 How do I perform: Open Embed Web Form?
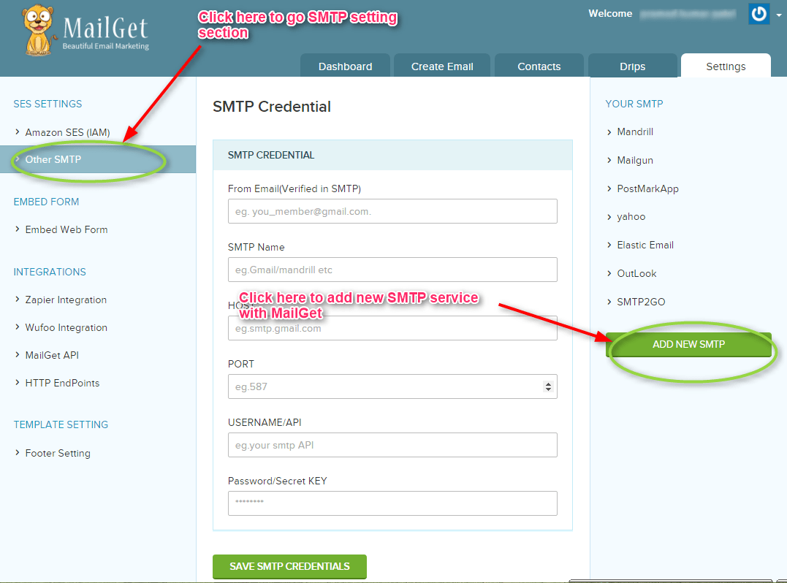pos(66,230)
